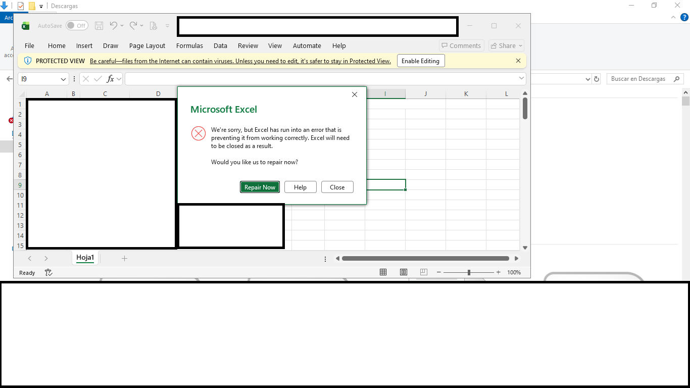Click the Redo arrow icon
Viewport: 690px width, 388px height.
(133, 25)
